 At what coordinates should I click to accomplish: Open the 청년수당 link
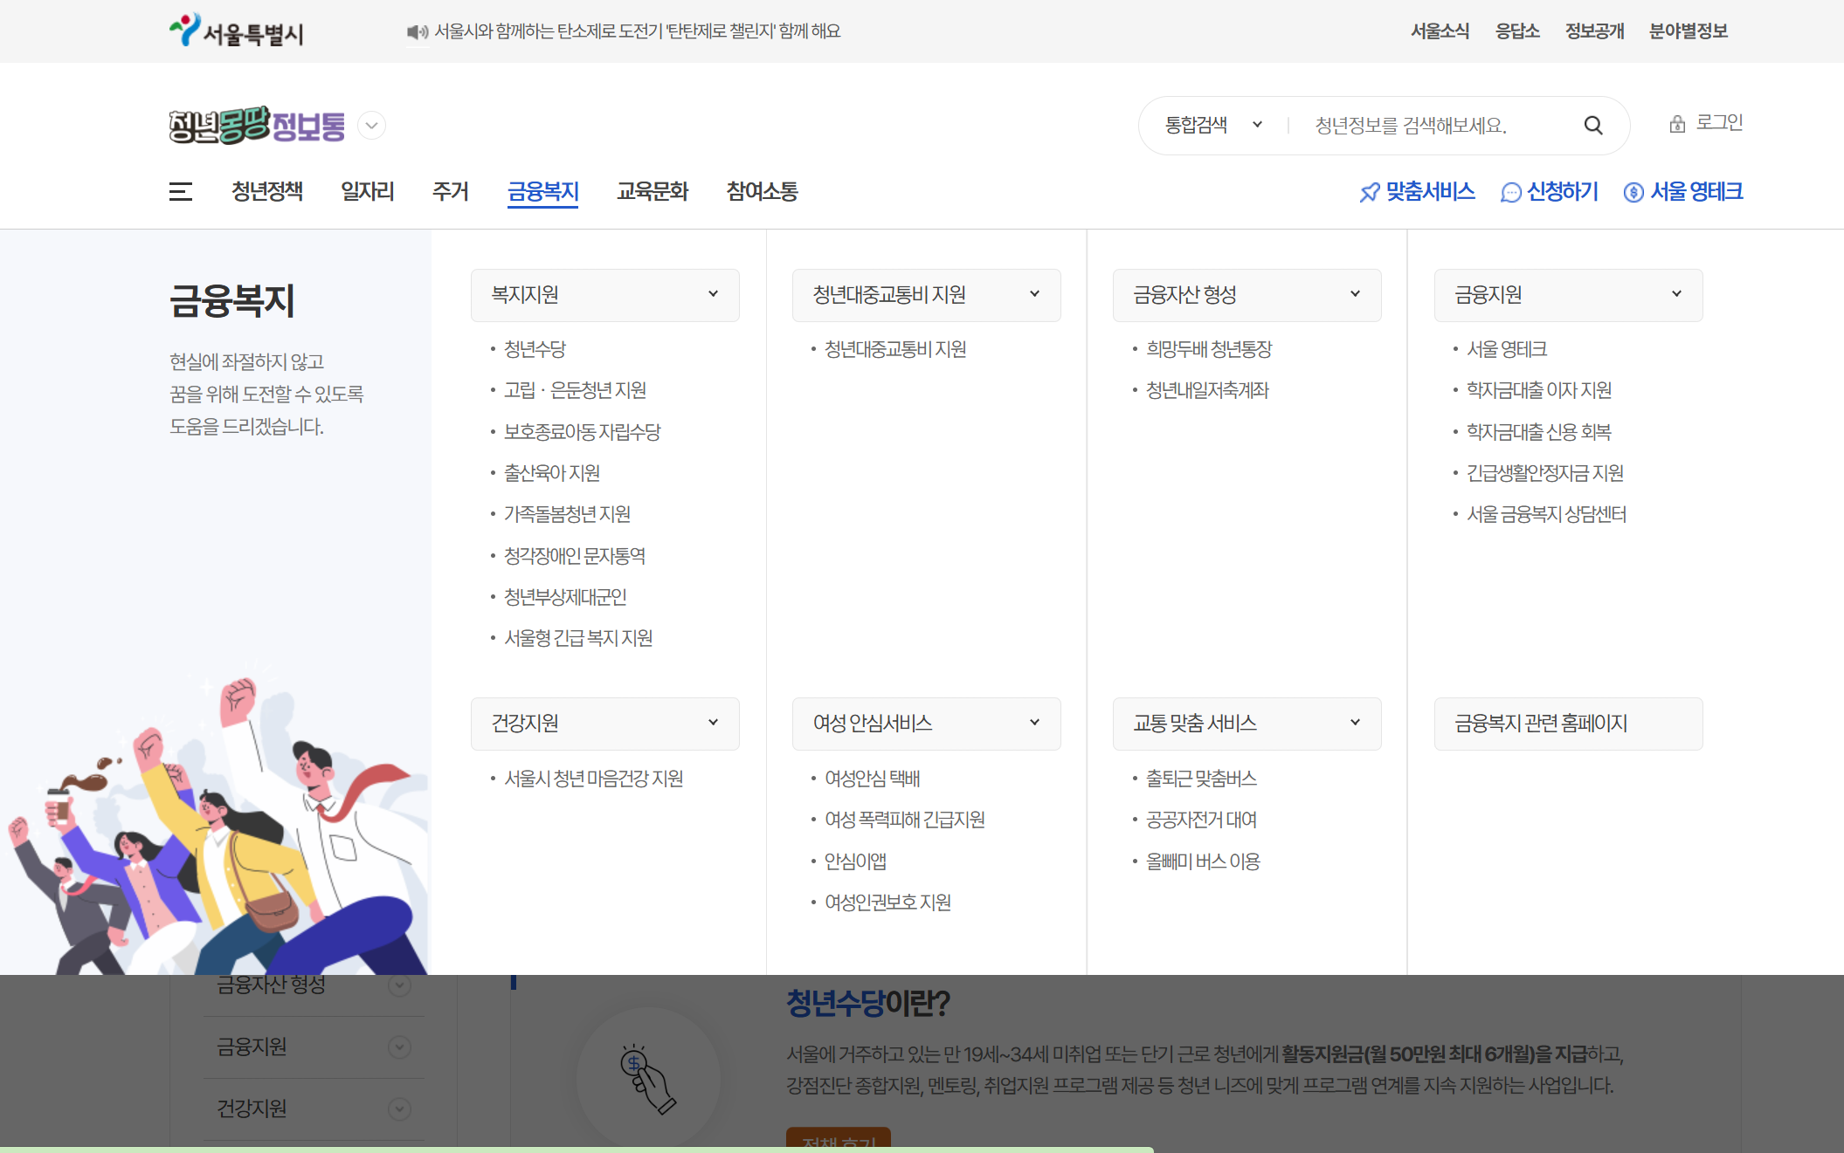click(x=535, y=349)
